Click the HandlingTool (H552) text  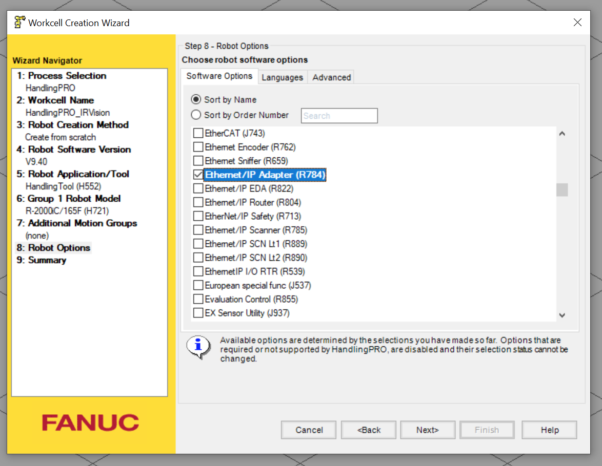tap(64, 186)
